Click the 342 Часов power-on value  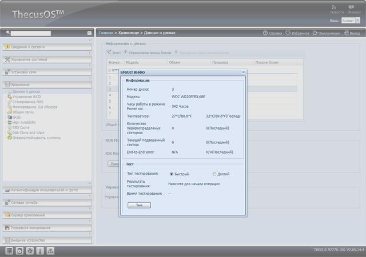(180, 106)
